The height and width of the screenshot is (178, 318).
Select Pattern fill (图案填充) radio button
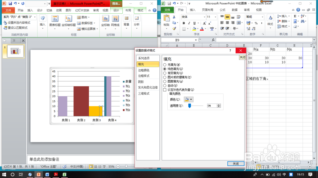click(165, 81)
